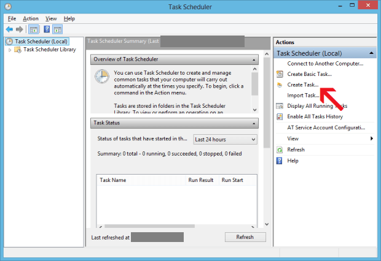Click Connect to Another Computer action
381x261 pixels.
click(325, 64)
